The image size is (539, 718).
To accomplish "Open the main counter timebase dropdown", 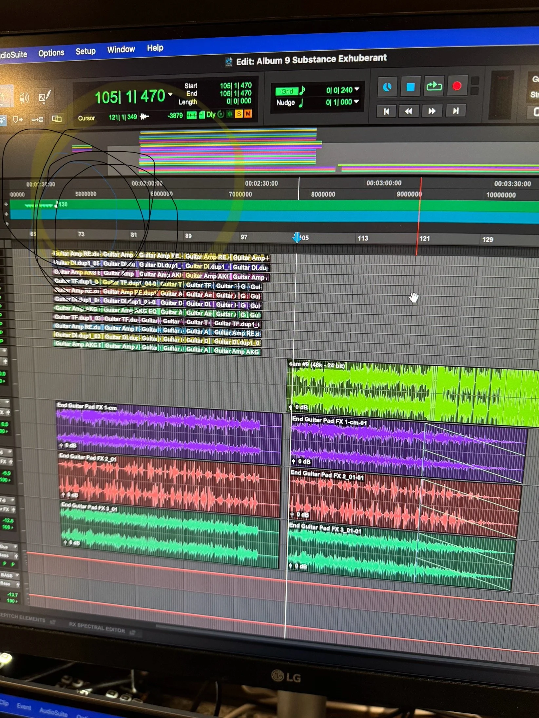I will [170, 94].
